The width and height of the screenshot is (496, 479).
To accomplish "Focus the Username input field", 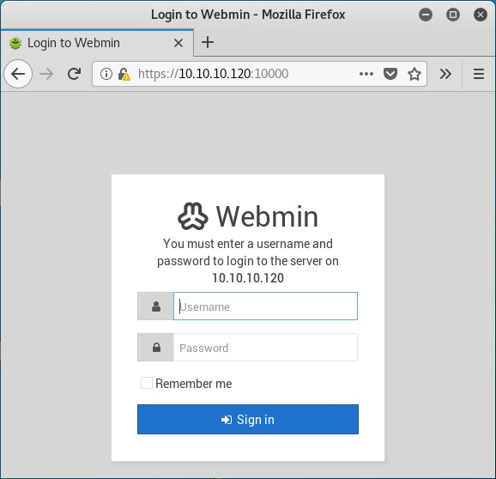I will (x=265, y=306).
